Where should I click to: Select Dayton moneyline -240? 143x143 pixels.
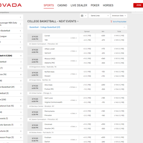coord(103,142)
